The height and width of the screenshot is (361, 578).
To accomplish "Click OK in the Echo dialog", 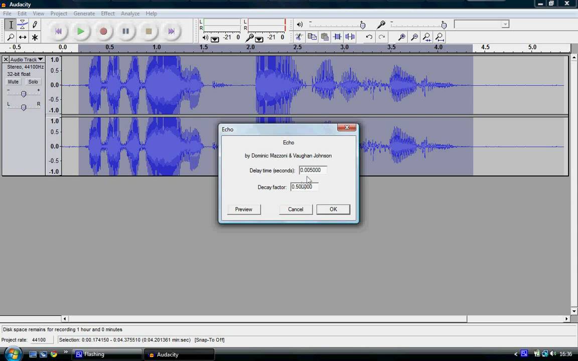I will [x=333, y=209].
